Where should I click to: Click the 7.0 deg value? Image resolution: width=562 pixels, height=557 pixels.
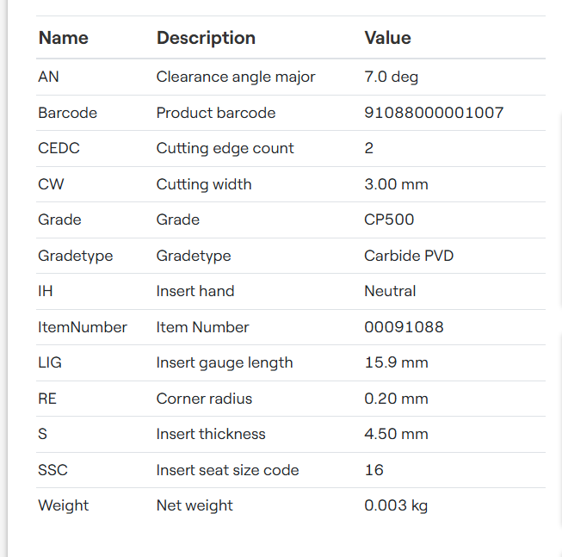point(391,77)
